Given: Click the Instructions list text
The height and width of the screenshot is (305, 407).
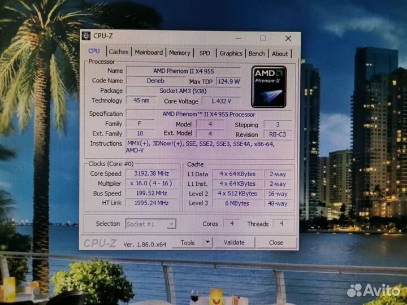Looking at the screenshot, I should (200, 147).
